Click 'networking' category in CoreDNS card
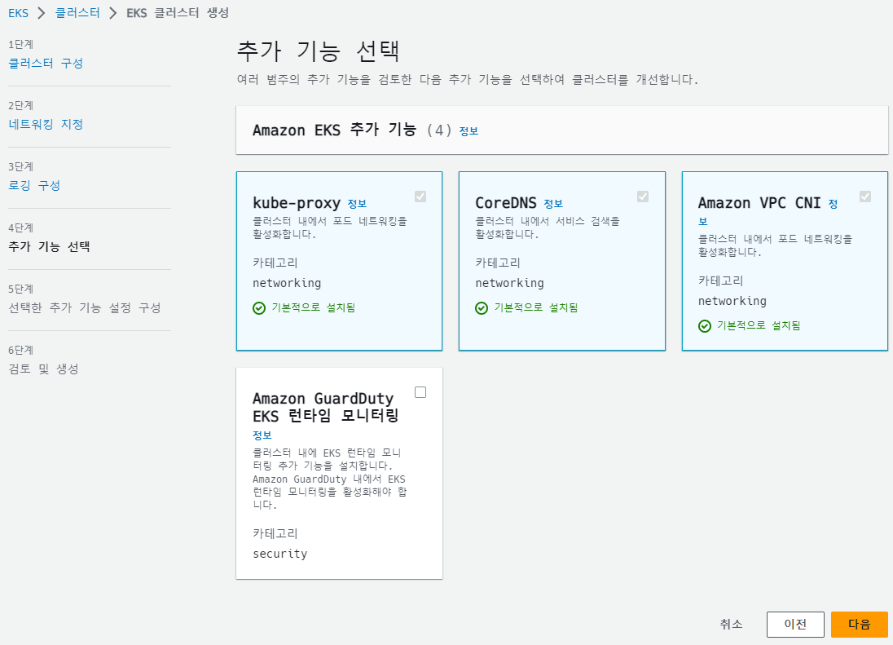Screen dimensions: 893x645 (510, 283)
